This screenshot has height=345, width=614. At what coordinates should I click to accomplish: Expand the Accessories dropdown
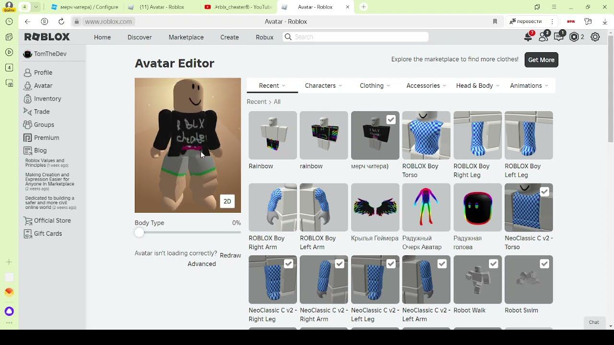click(x=426, y=85)
